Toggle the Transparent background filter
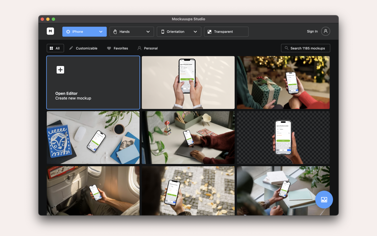Image resolution: width=377 pixels, height=236 pixels. click(x=226, y=31)
